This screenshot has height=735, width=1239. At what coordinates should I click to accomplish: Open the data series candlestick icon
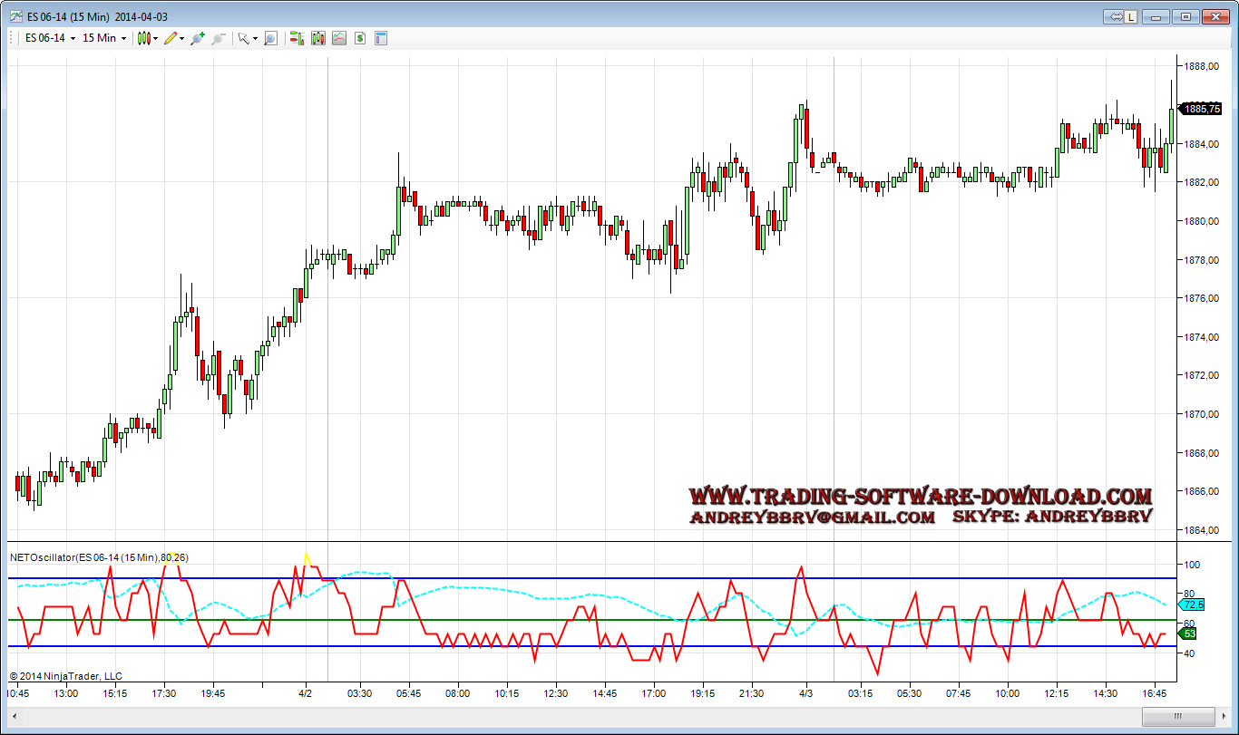point(317,38)
